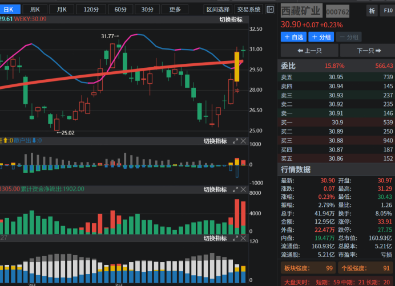Click the 区间选择 range selection button

218,10
